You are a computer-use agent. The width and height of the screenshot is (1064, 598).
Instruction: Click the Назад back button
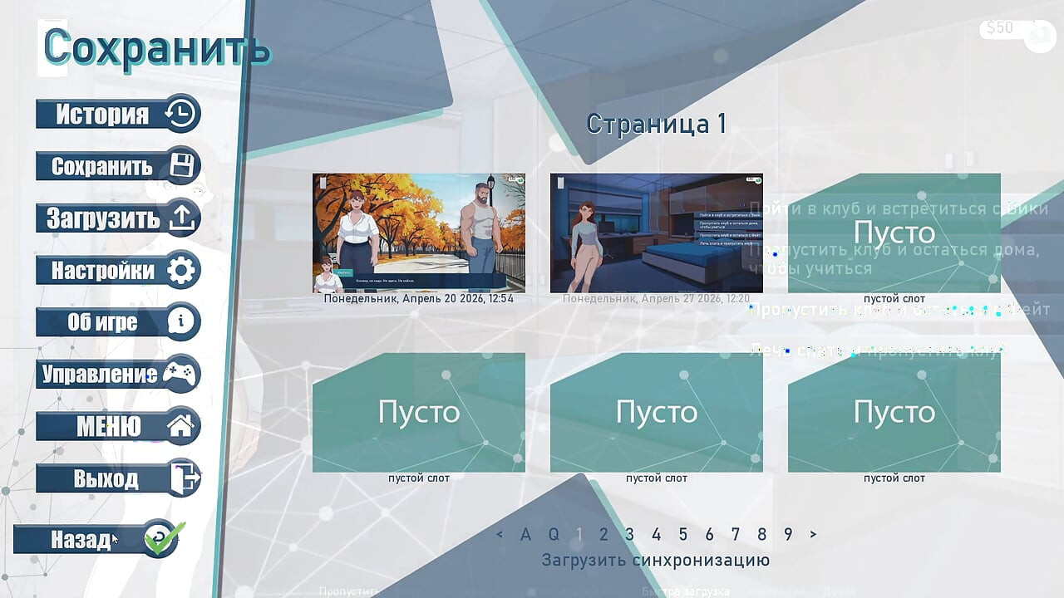(96, 540)
